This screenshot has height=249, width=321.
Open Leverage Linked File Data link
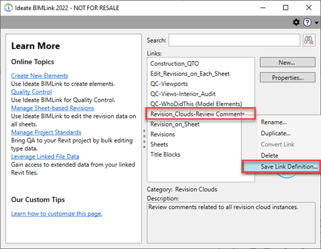click(x=45, y=157)
